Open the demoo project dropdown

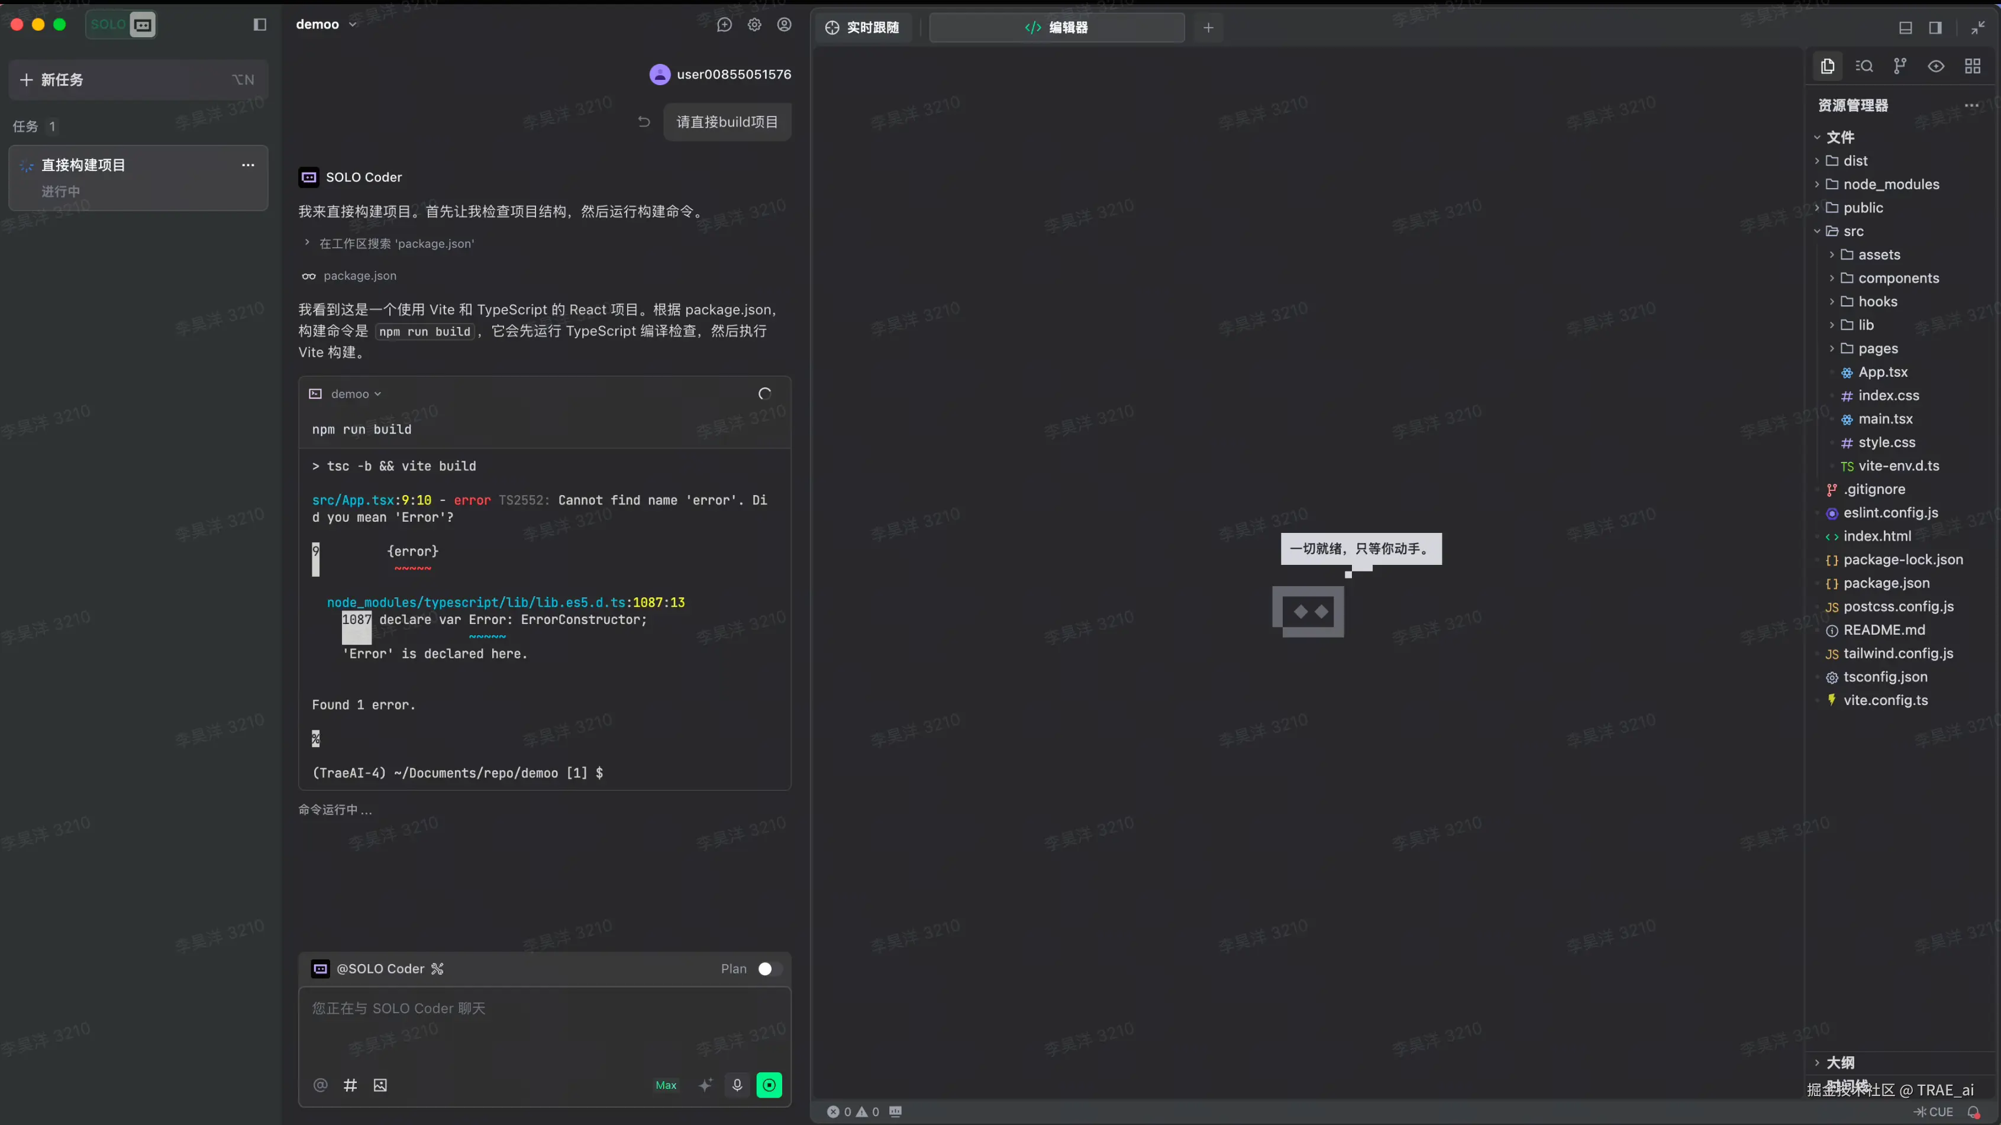[326, 25]
